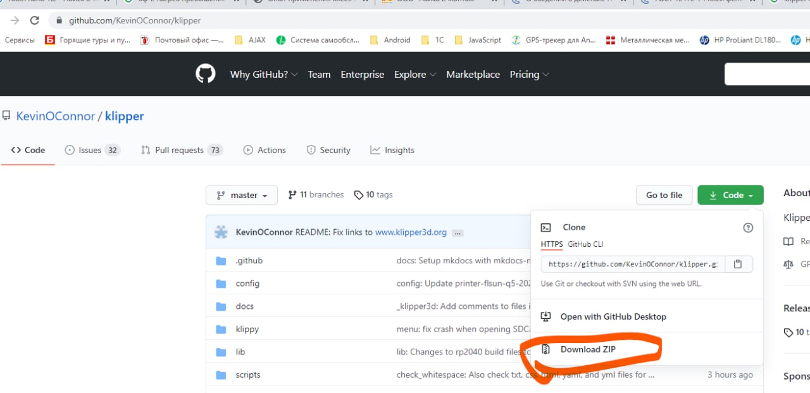
Task: Open commit 'config: Update printer-flsun-q5'
Action: (463, 284)
